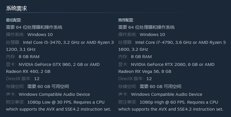Click the 系统需求 section heading

point(17,8)
